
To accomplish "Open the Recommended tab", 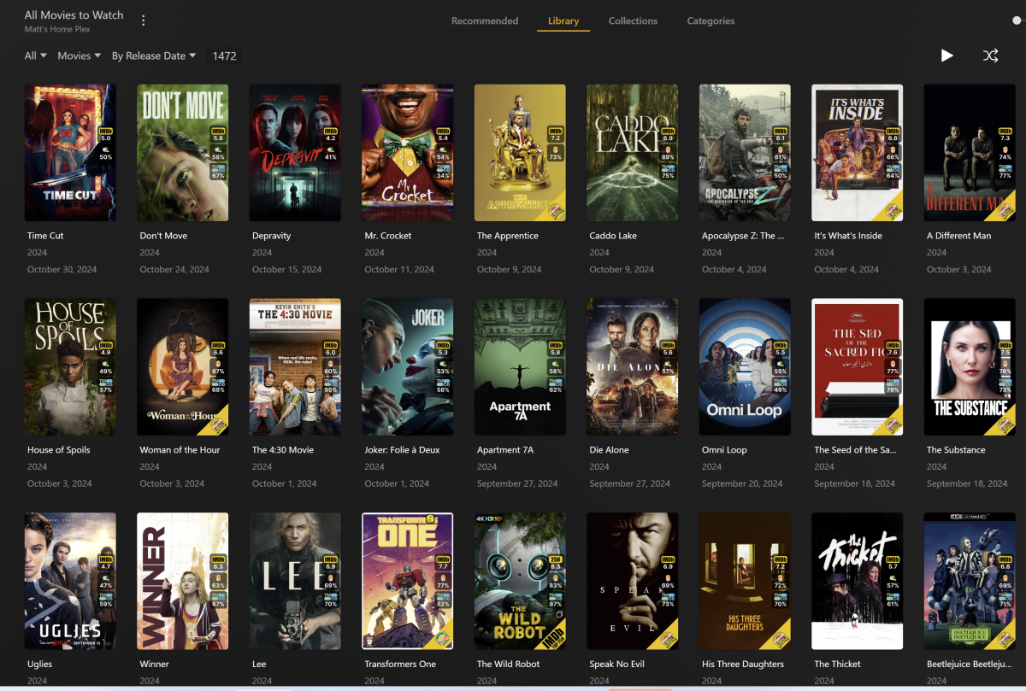I will coord(485,20).
